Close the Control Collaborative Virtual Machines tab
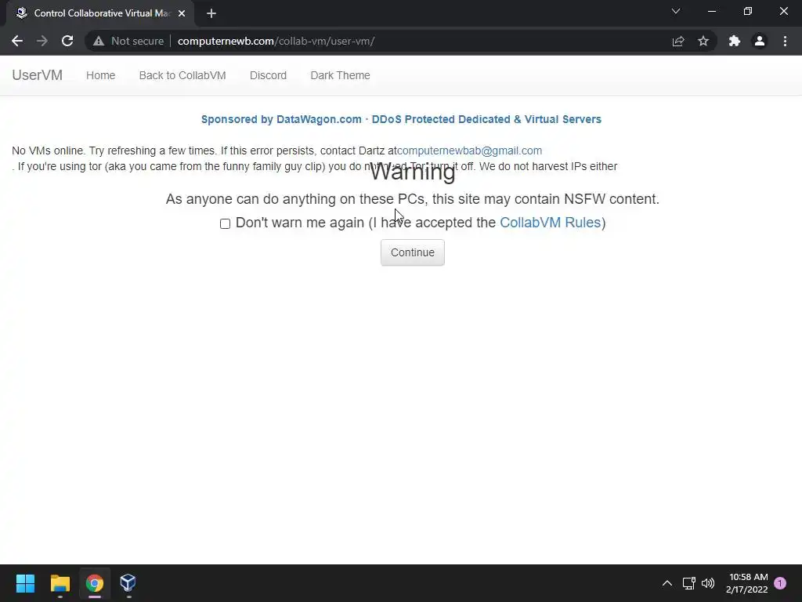802x602 pixels. click(182, 13)
